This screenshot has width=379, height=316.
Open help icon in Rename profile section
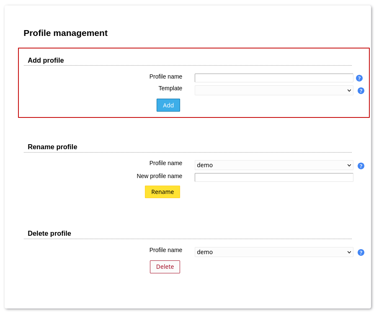pos(361,166)
